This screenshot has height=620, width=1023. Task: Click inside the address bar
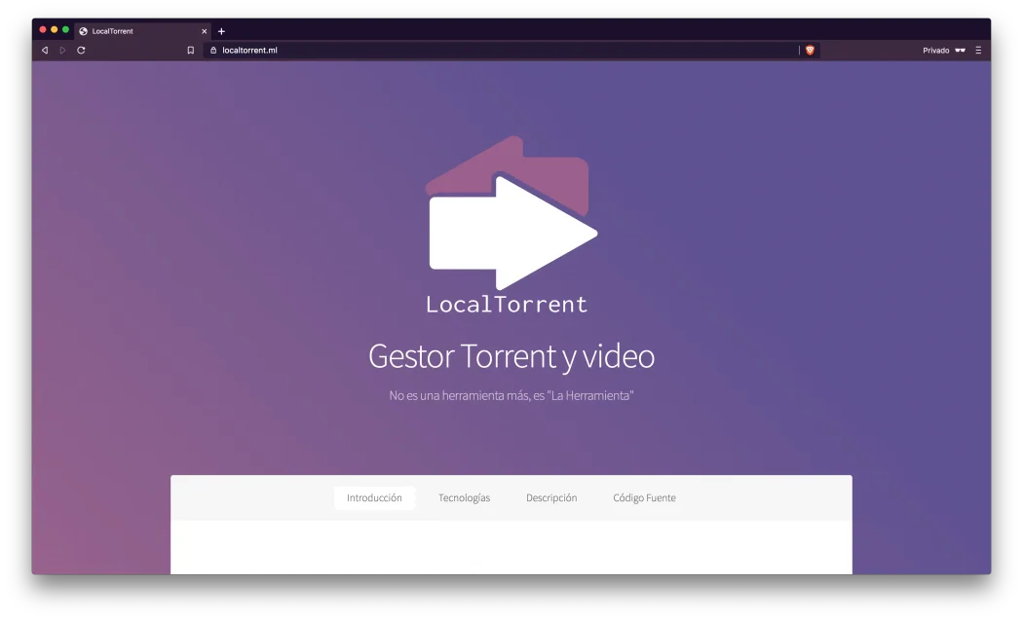(341, 50)
